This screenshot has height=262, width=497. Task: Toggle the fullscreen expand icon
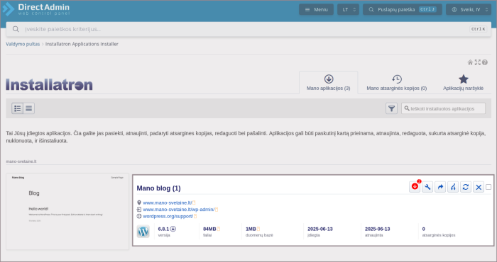click(x=478, y=62)
